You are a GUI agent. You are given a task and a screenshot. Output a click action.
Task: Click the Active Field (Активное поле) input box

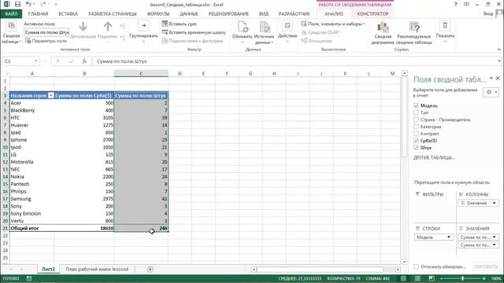pyautogui.click(x=46, y=32)
